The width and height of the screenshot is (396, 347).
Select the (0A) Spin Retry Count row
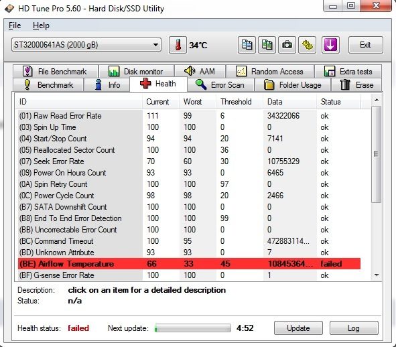pyautogui.click(x=189, y=184)
